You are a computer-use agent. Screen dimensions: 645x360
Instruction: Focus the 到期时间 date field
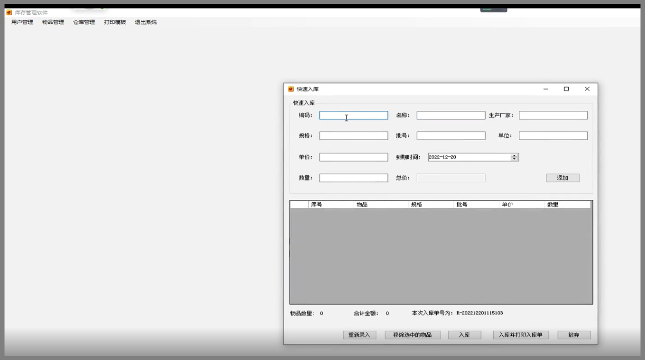tap(467, 157)
